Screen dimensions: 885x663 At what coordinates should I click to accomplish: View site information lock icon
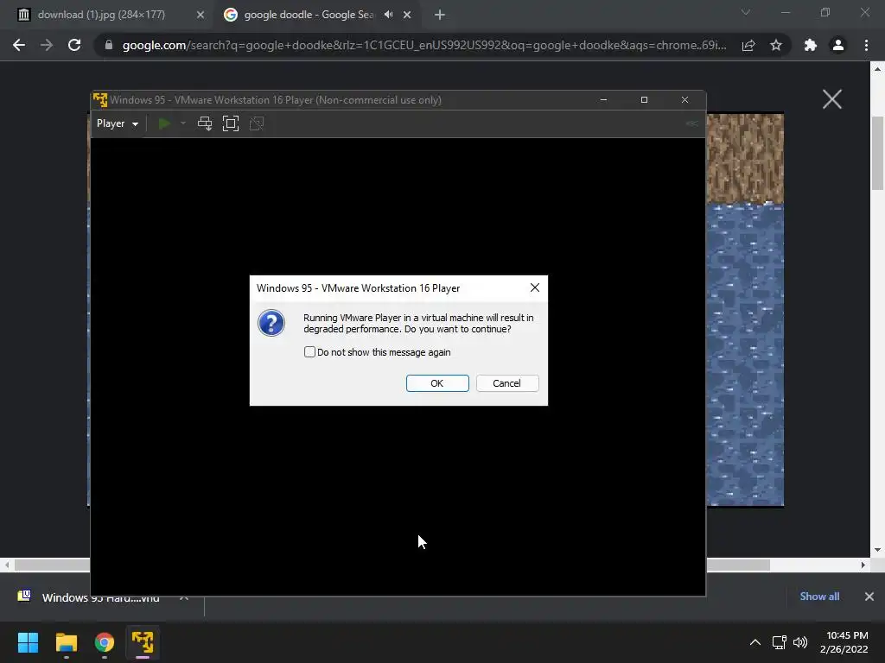[109, 45]
